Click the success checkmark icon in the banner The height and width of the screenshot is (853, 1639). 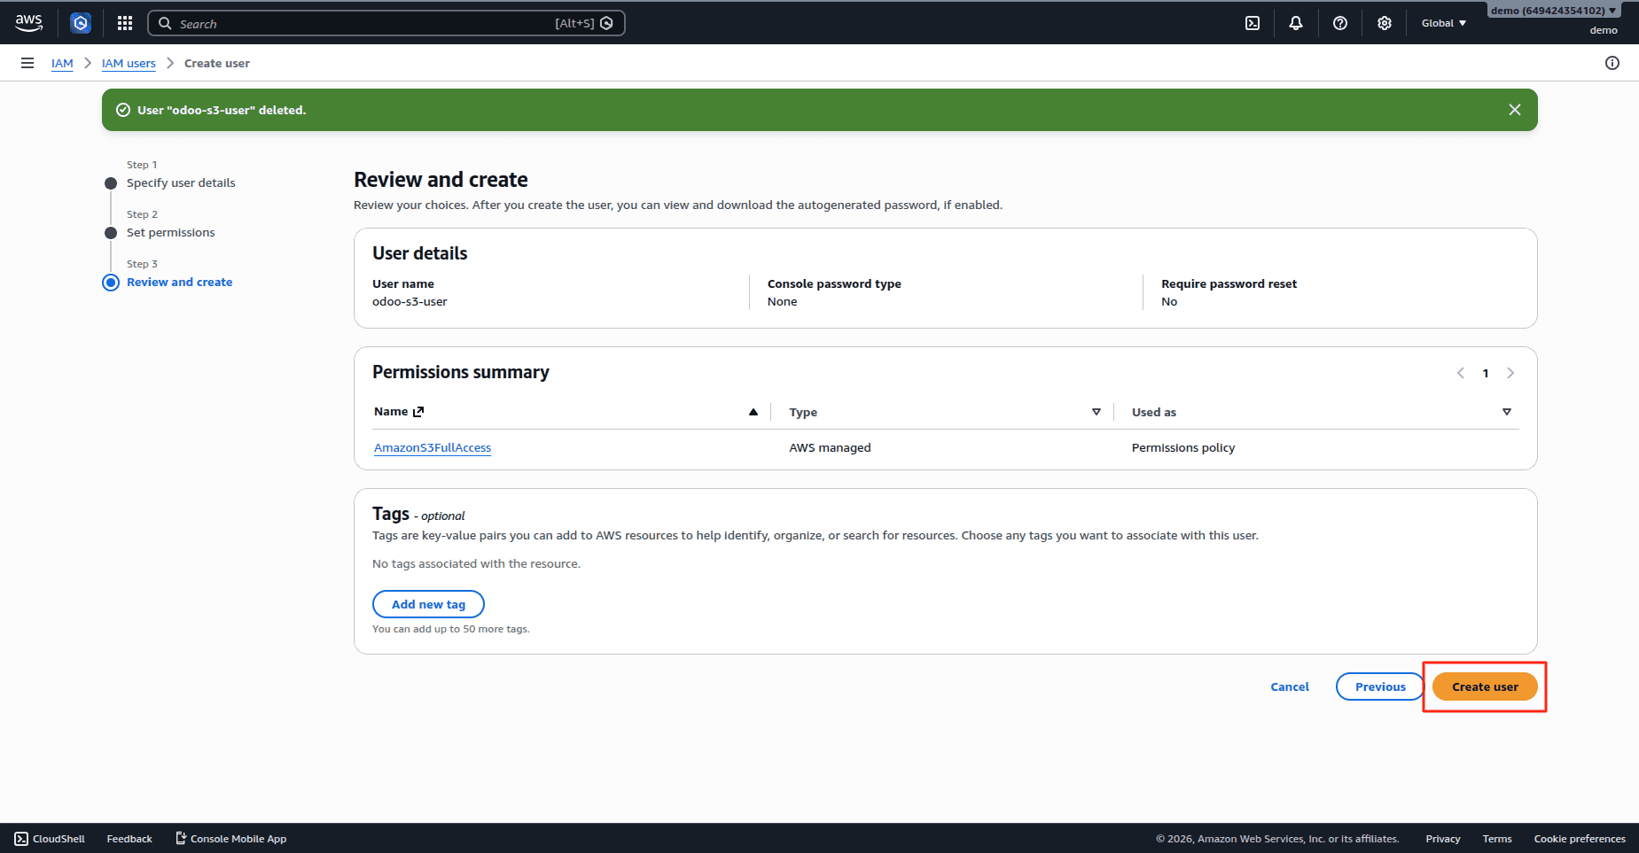tap(123, 110)
